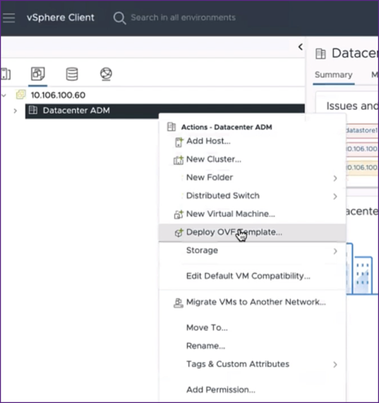Collapse the navigator panel with the arrow
Screen dimensions: 379x403
pyautogui.click(x=301, y=47)
